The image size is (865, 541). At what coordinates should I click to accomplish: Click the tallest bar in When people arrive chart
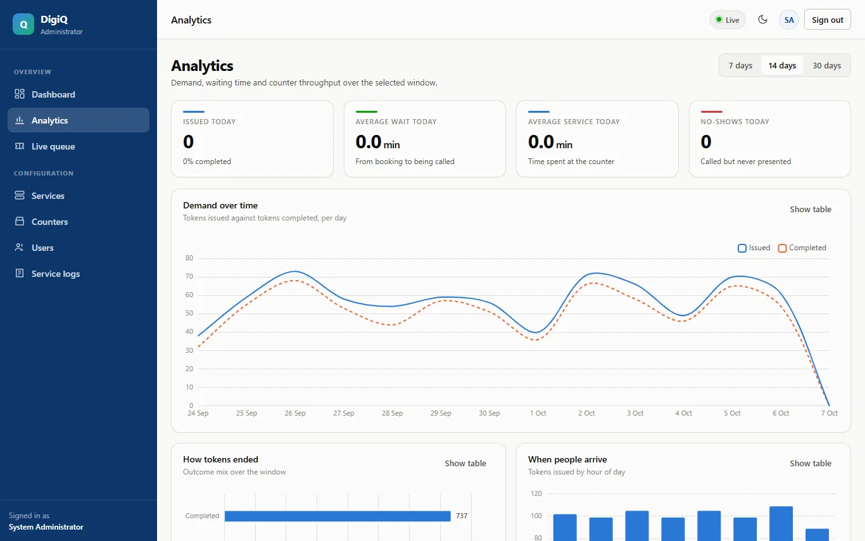781,523
